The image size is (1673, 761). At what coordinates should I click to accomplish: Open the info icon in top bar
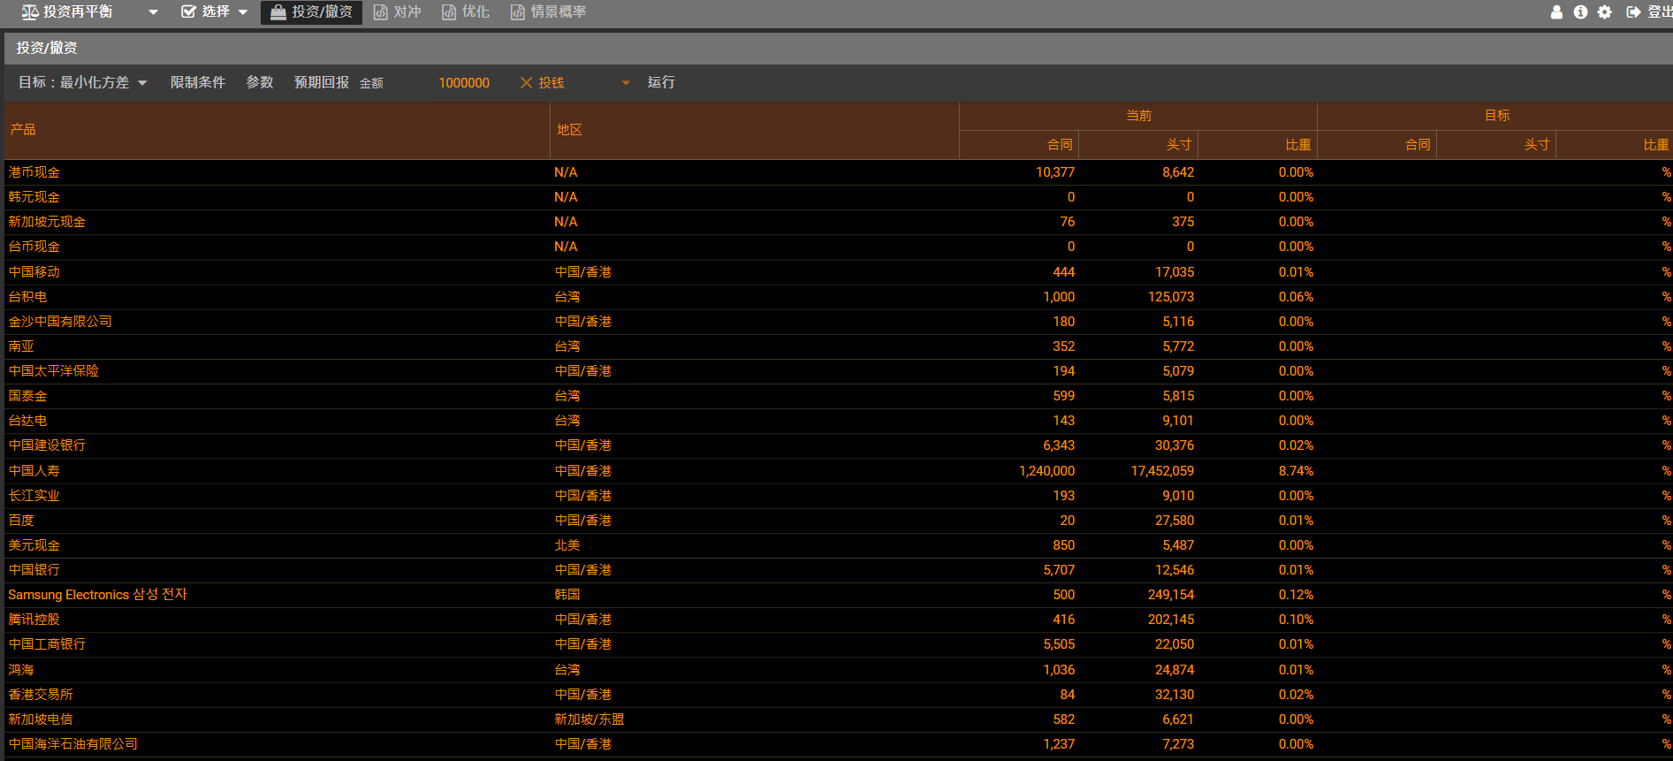coord(1580,12)
